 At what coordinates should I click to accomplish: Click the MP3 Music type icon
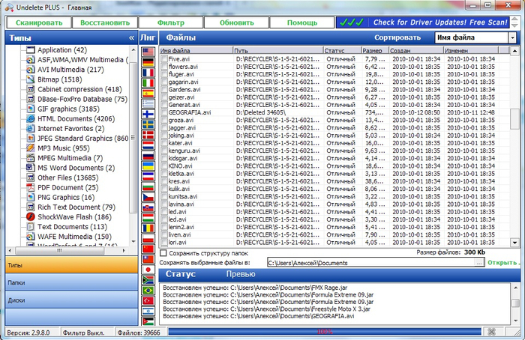pyautogui.click(x=31, y=148)
